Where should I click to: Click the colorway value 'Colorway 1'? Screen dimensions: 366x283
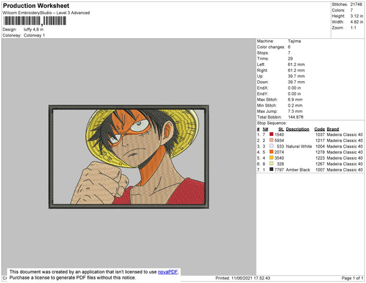pyautogui.click(x=34, y=35)
